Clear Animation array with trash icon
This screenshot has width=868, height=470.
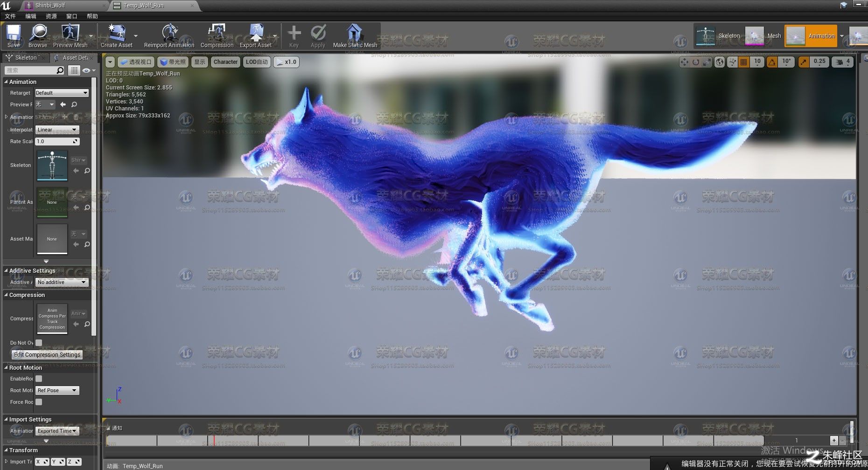tap(76, 117)
